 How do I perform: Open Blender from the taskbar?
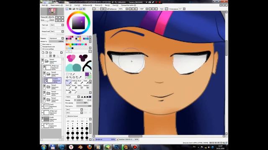coord(80,147)
